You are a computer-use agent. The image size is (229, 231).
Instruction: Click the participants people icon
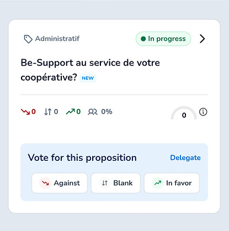pyautogui.click(x=93, y=112)
